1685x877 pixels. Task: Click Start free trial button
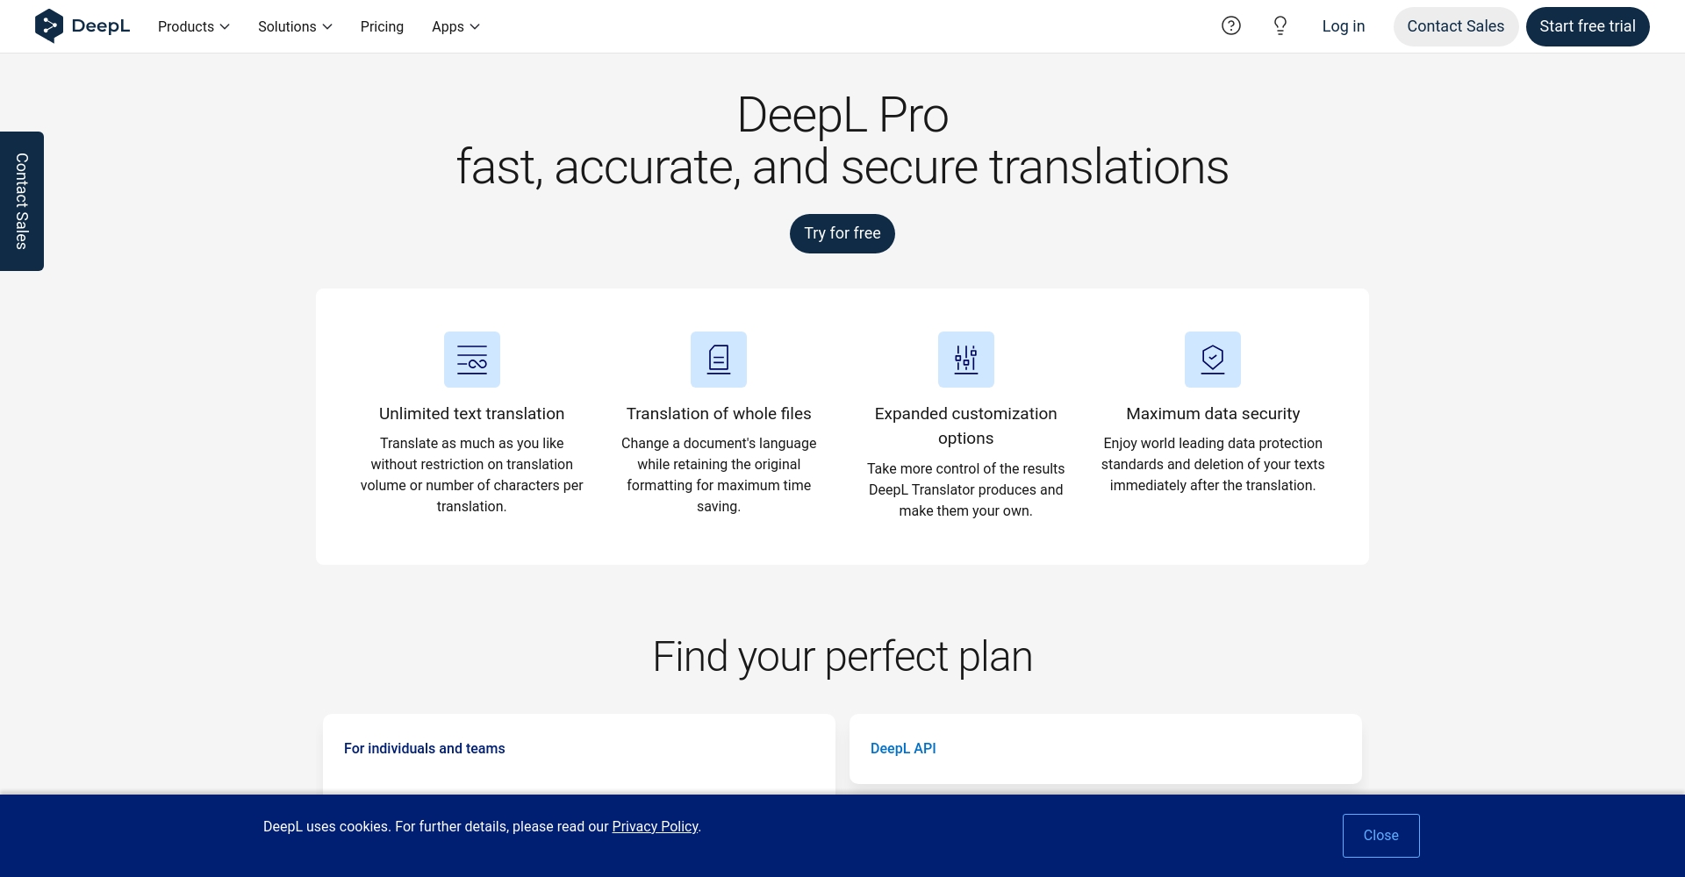[1588, 26]
